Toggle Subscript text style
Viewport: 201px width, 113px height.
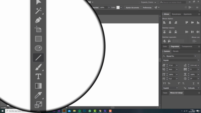point(183,83)
